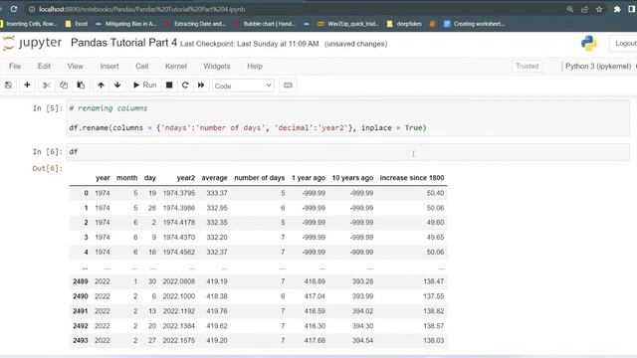Click the '1 year ago' column header
Image resolution: width=637 pixels, height=358 pixels.
tap(308, 178)
